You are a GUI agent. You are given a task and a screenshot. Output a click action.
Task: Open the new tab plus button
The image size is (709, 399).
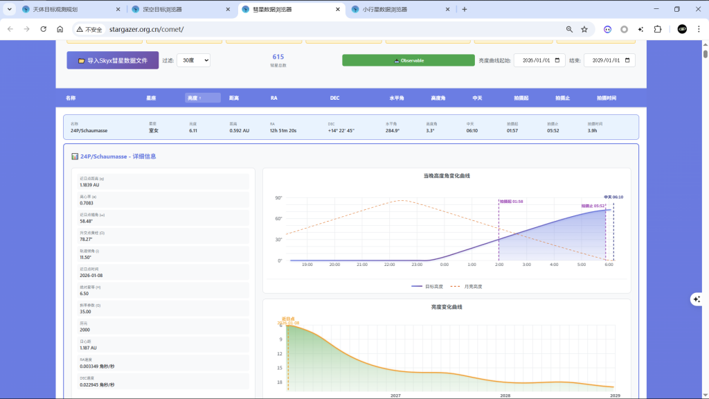465,10
